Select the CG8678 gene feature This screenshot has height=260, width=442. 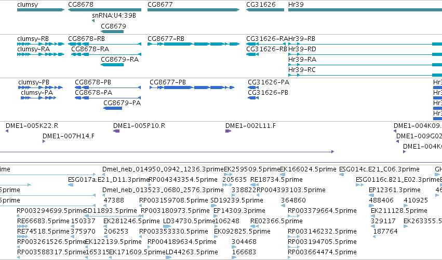point(104,10)
